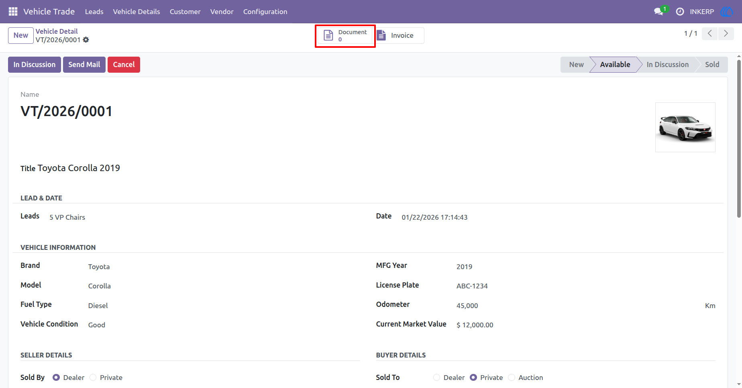This screenshot has height=388, width=742.
Task: Select Private under Sold To
Action: [x=473, y=378]
